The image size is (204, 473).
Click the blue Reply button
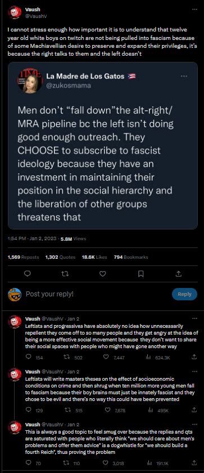pyautogui.click(x=184, y=294)
